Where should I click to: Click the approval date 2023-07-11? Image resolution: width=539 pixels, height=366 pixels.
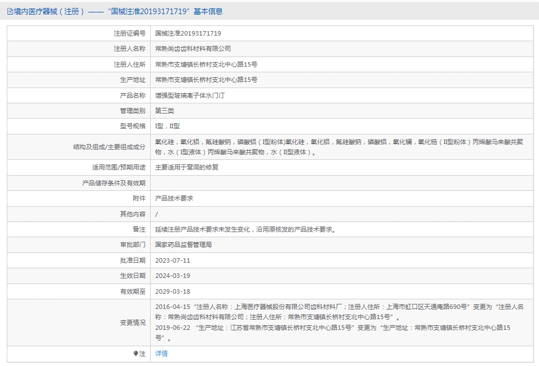coord(173,260)
